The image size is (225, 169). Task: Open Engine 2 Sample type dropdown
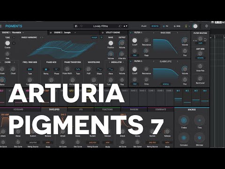75,32
